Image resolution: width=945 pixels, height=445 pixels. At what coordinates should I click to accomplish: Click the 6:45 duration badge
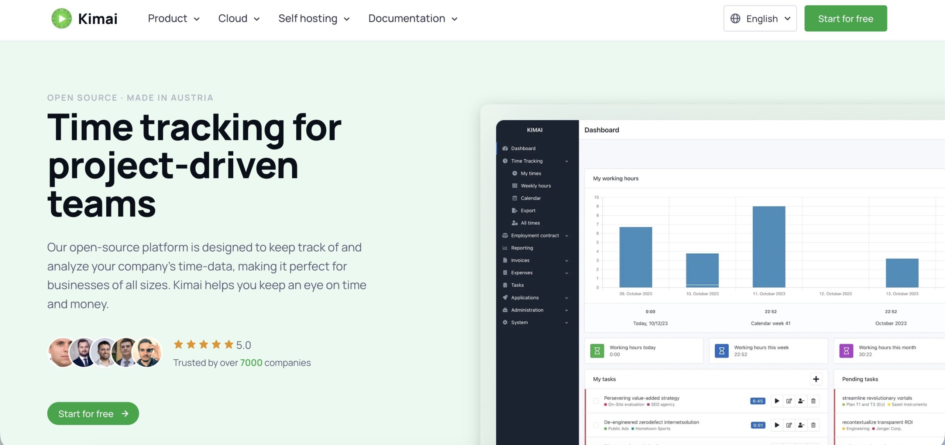coord(758,401)
